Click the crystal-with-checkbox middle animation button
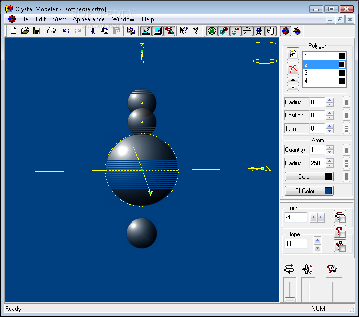The image size is (359, 317). (x=340, y=231)
